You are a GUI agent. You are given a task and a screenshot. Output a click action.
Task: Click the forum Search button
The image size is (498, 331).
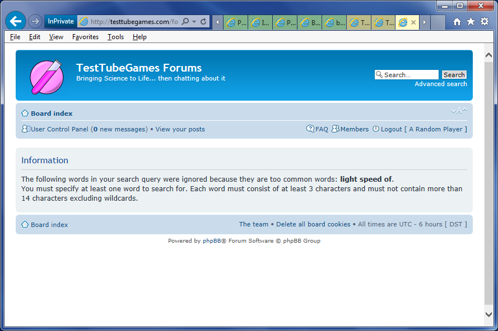454,75
